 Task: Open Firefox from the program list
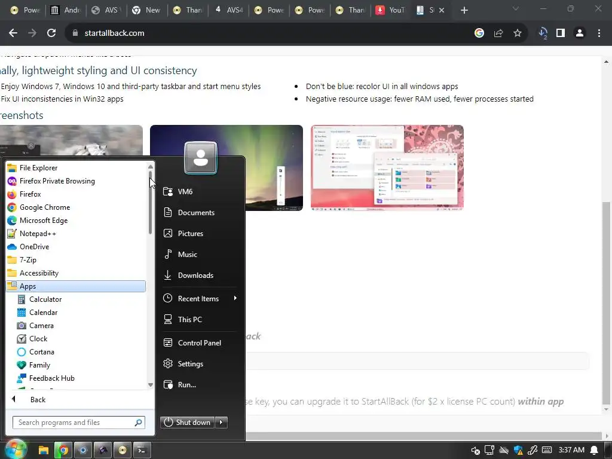pos(76,194)
